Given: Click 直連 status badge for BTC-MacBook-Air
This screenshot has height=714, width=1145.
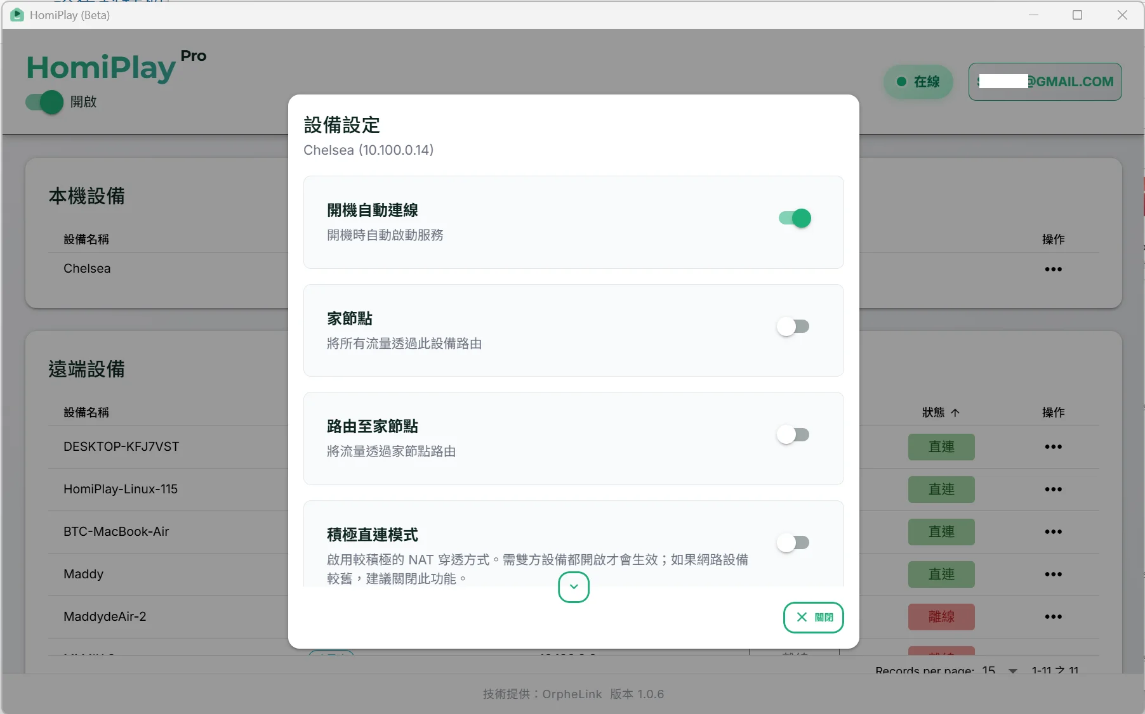Looking at the screenshot, I should click(941, 532).
